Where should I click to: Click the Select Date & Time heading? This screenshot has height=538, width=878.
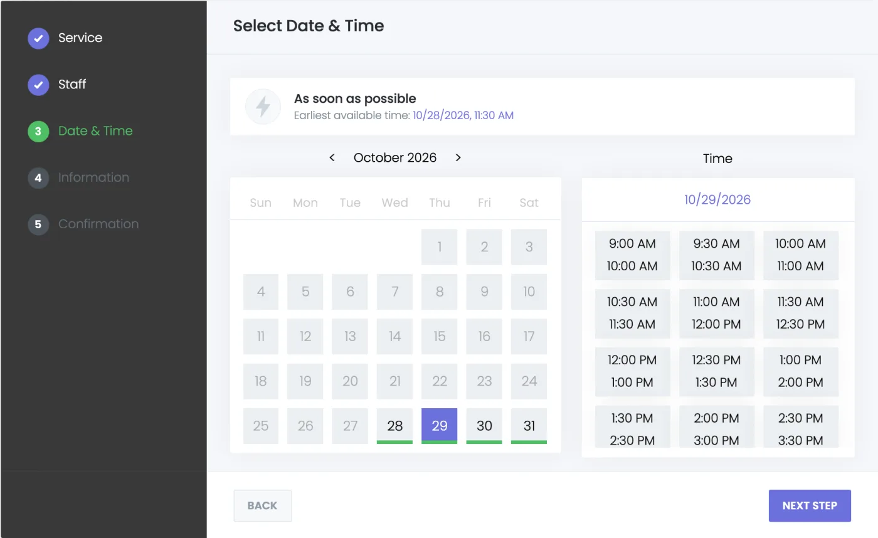pyautogui.click(x=309, y=26)
